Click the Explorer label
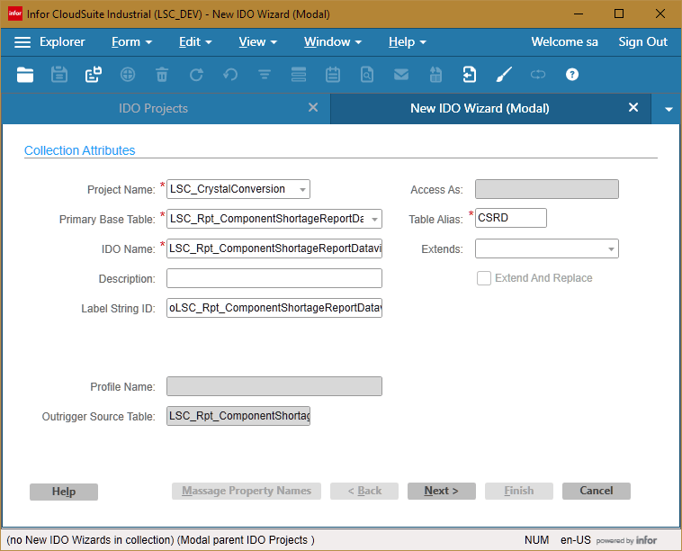The height and width of the screenshot is (551, 682). pos(62,42)
